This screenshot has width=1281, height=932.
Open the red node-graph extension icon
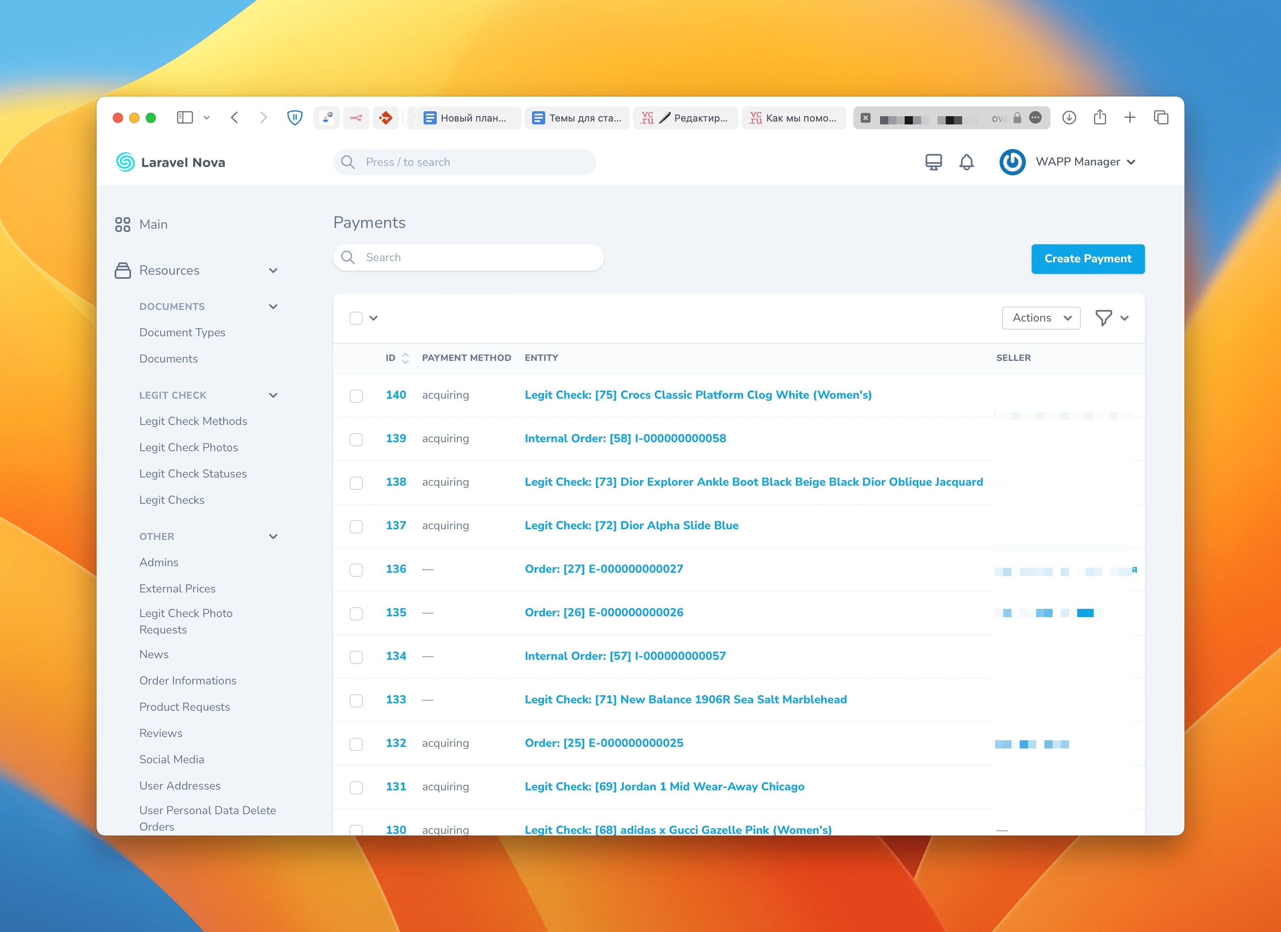(x=356, y=117)
